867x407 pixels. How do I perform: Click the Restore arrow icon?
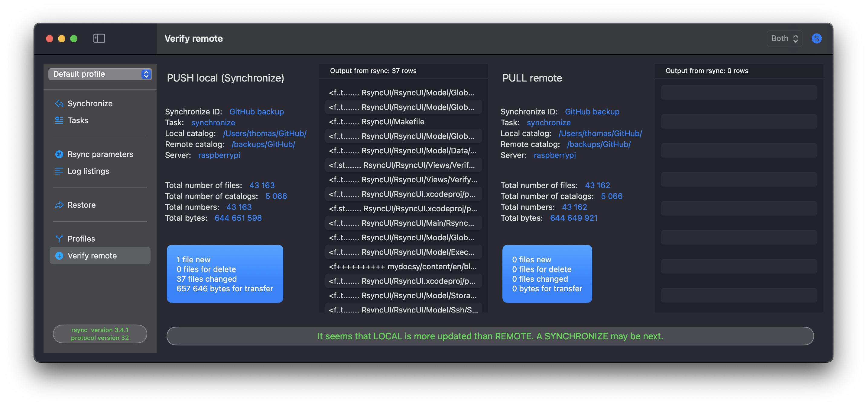[59, 205]
